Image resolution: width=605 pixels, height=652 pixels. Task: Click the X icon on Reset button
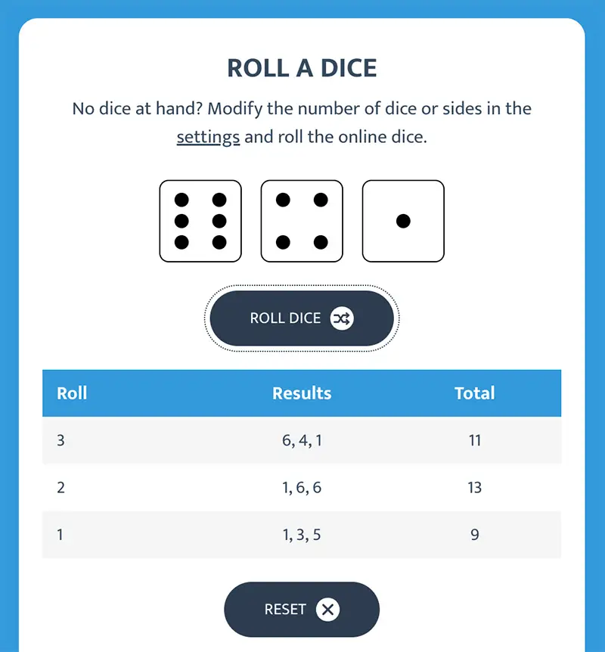coord(327,609)
